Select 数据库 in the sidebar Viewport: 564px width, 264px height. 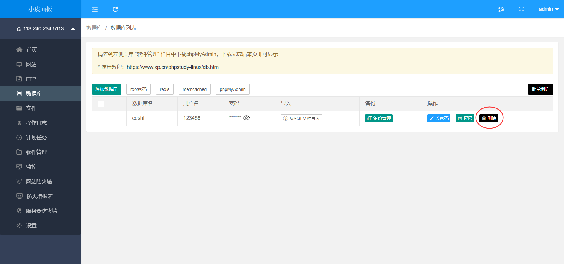(40, 94)
